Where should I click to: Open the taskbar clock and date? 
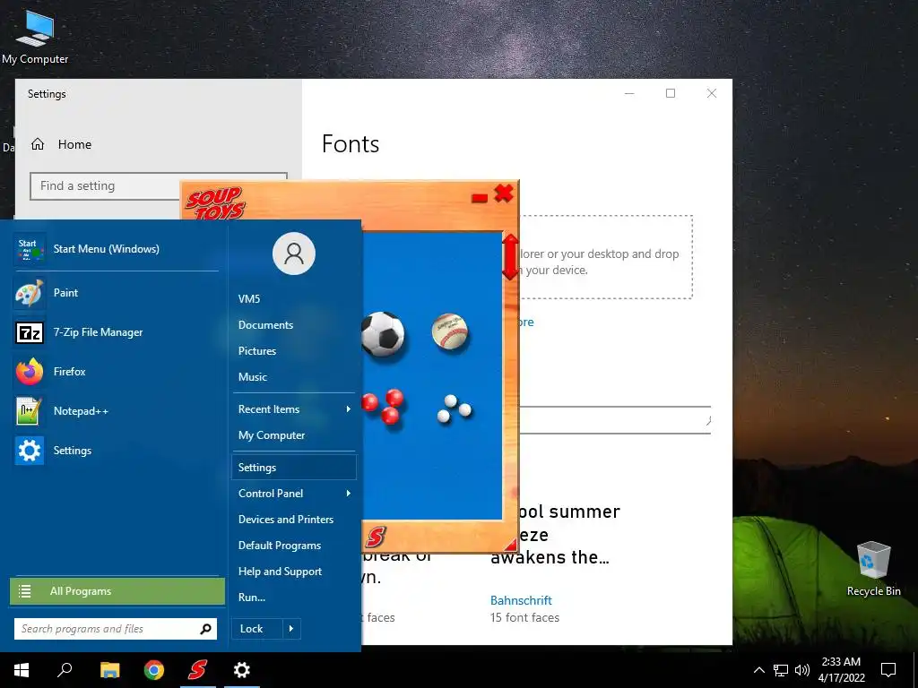pyautogui.click(x=841, y=670)
